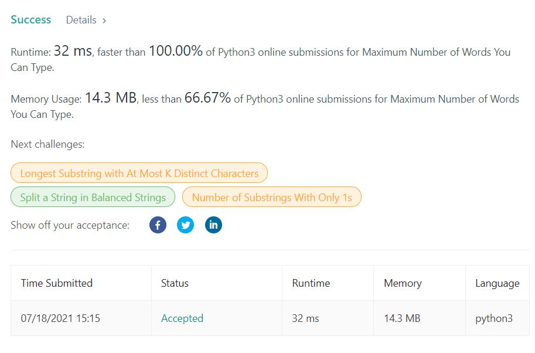This screenshot has width=535, height=353.
Task: Open the Details text link
Action: (81, 20)
